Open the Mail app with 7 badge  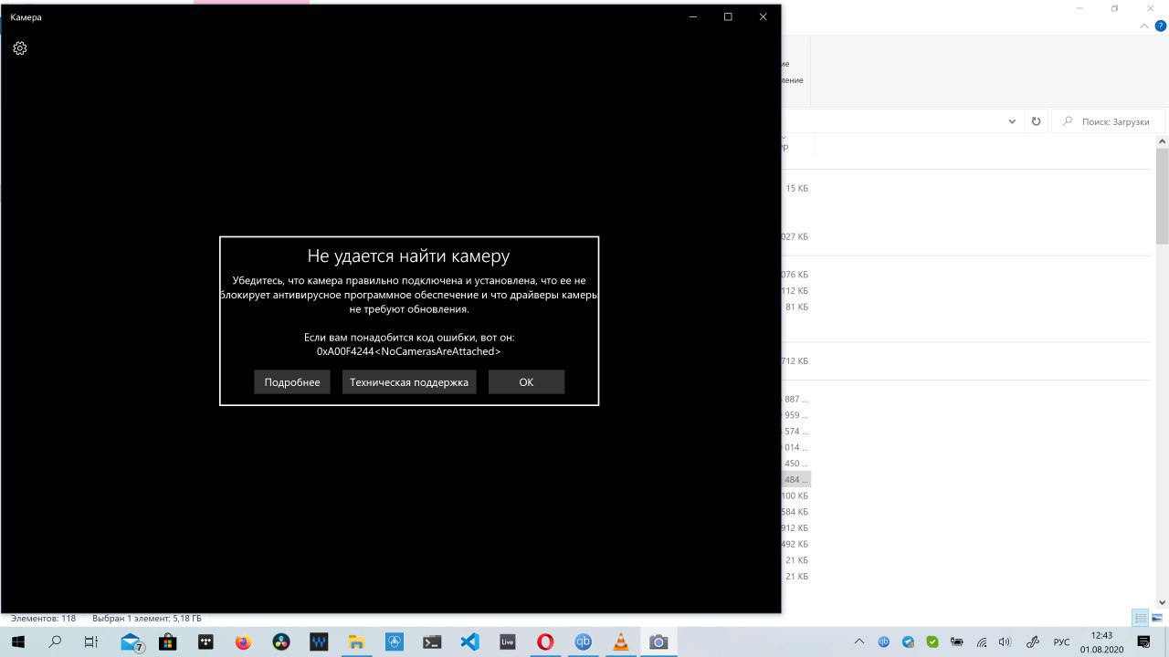click(x=131, y=642)
